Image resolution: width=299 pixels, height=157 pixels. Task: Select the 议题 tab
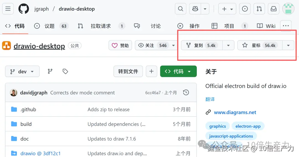point(51,26)
